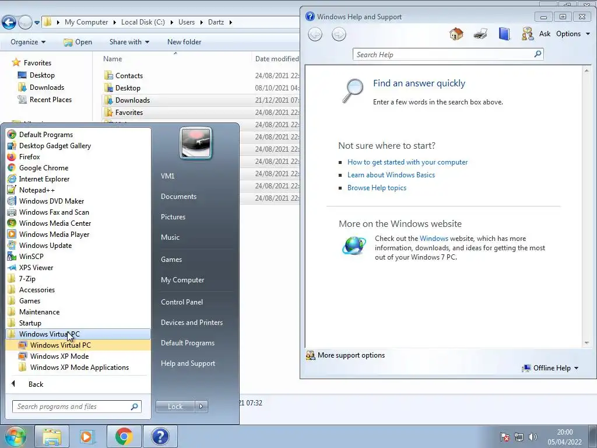597x448 pixels.
Task: Open the Options dropdown in Help window
Action: click(573, 34)
